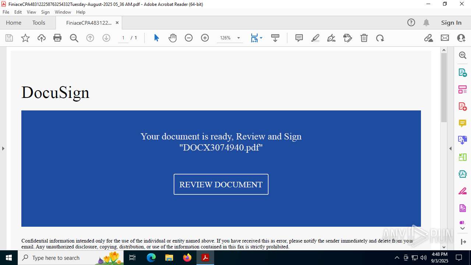Click the scrolling mode icon in the toolbar
This screenshot has height=265, width=471.
tap(275, 38)
